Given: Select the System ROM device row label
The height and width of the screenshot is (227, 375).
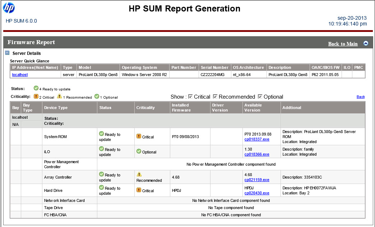Looking at the screenshot, I should tap(55, 137).
